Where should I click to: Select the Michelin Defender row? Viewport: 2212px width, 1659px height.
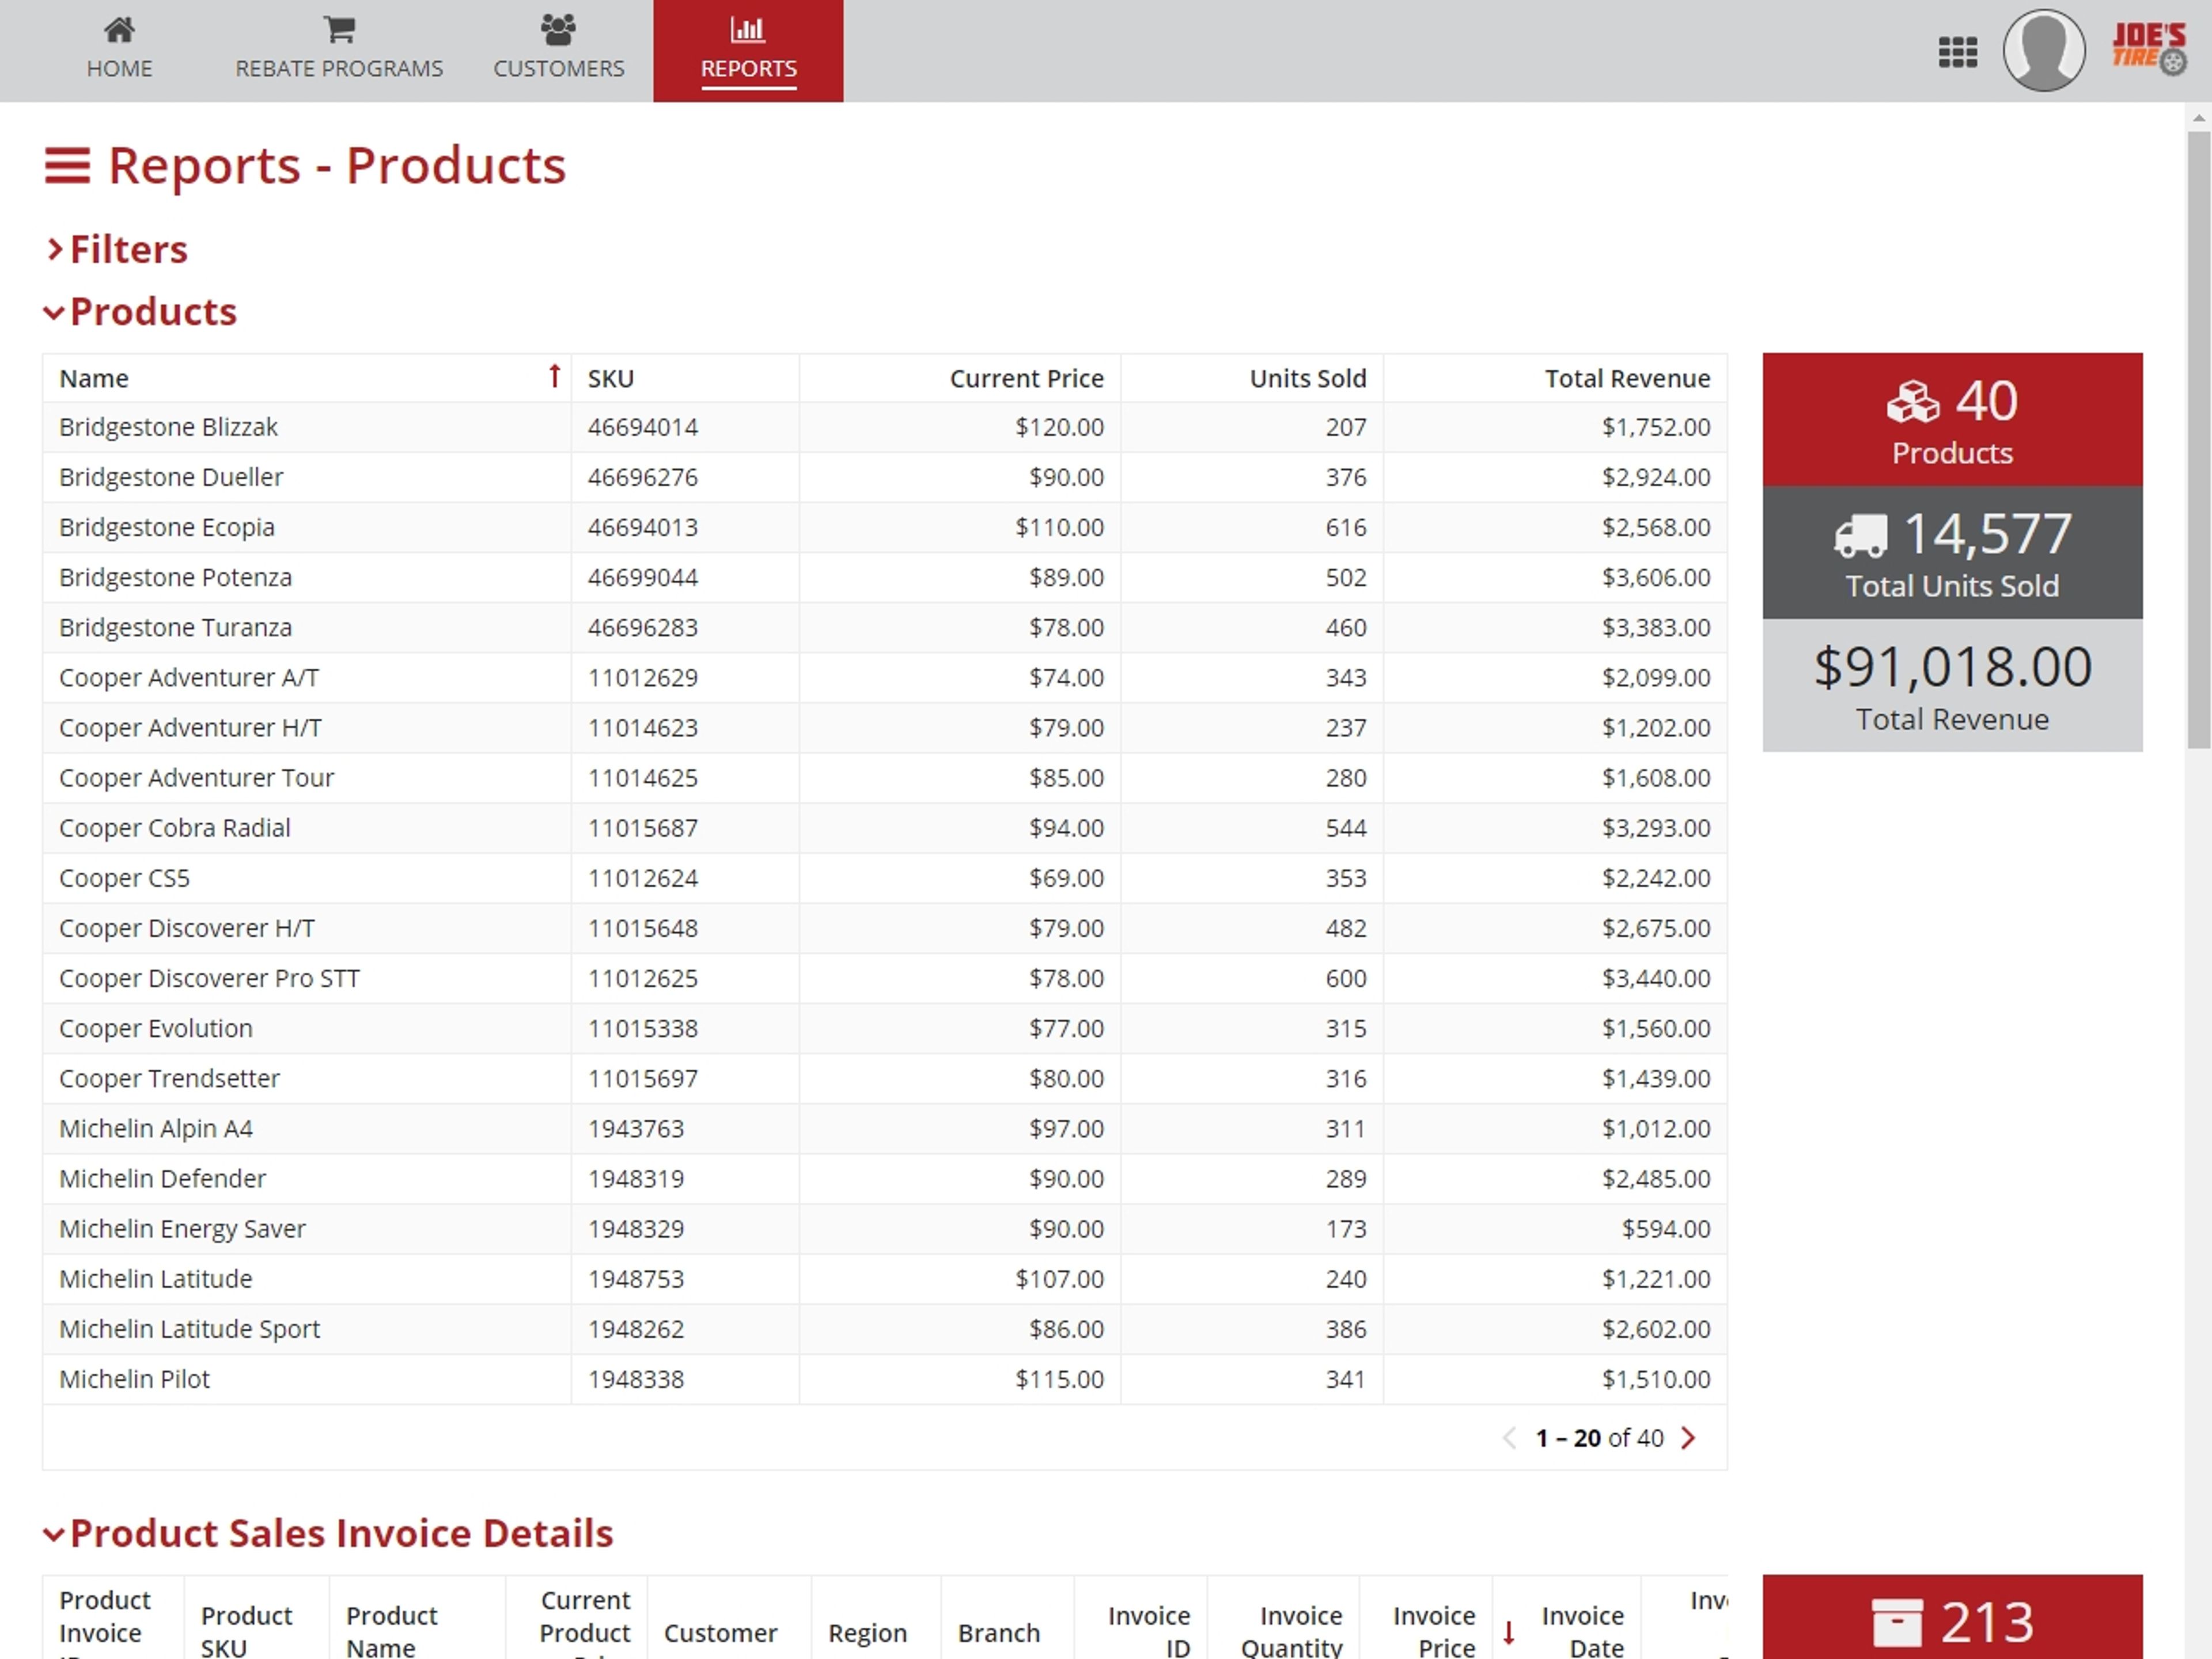click(x=884, y=1178)
